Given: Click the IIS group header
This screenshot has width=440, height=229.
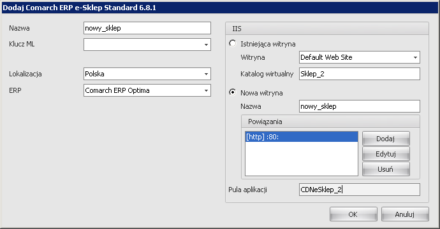Looking at the screenshot, I should click(x=327, y=29).
